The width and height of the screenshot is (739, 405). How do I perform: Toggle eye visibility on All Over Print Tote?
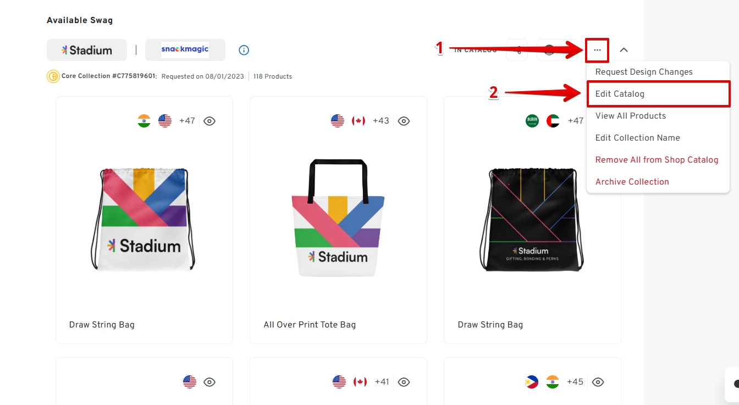pos(404,121)
